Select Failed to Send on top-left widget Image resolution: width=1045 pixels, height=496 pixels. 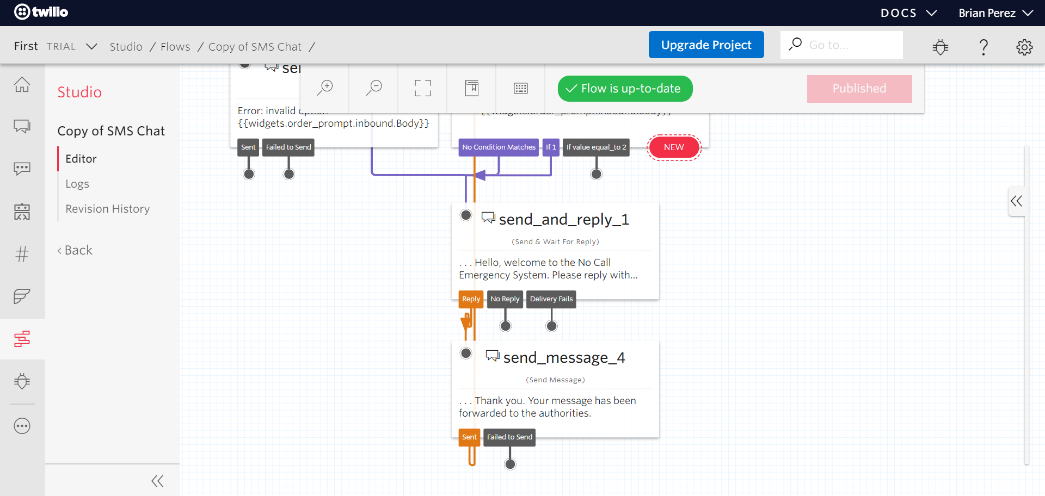(288, 147)
